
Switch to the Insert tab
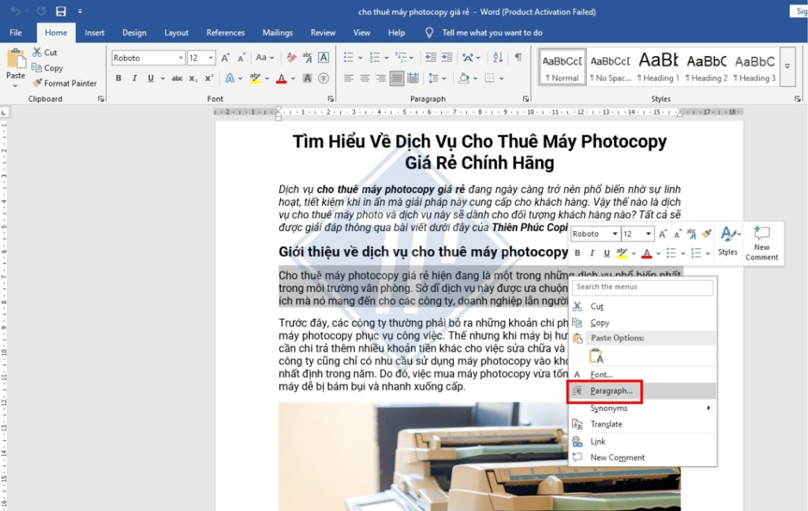pos(95,32)
